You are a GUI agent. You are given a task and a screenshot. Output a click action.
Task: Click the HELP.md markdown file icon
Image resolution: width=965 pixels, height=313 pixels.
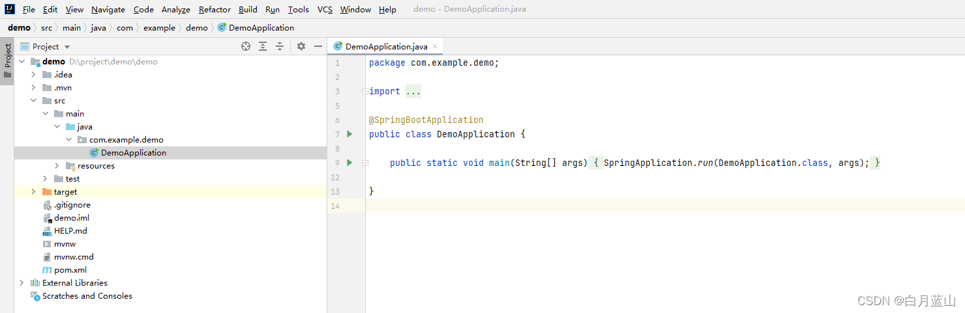[47, 231]
